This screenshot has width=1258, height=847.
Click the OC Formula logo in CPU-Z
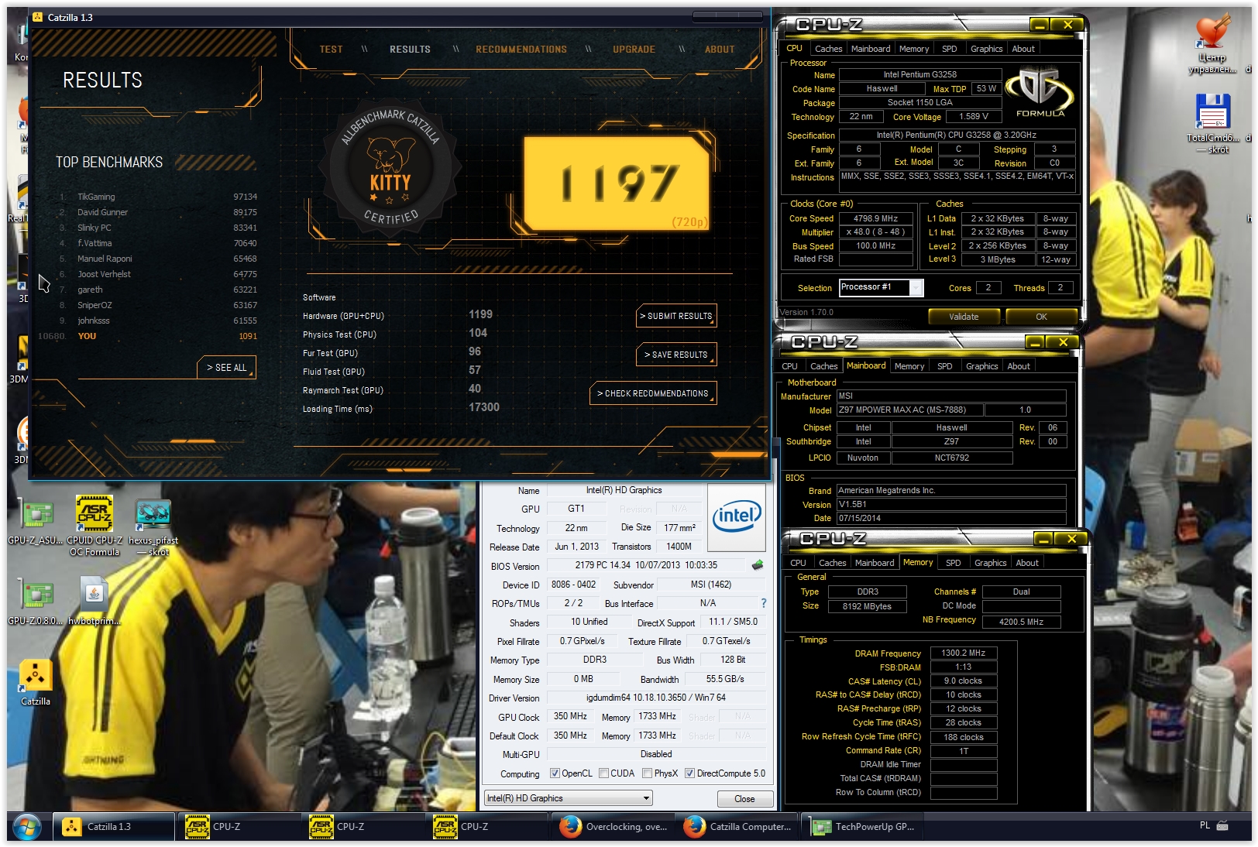coord(1039,91)
